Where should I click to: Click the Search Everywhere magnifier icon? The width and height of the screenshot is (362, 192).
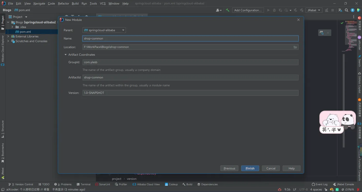coord(346,10)
